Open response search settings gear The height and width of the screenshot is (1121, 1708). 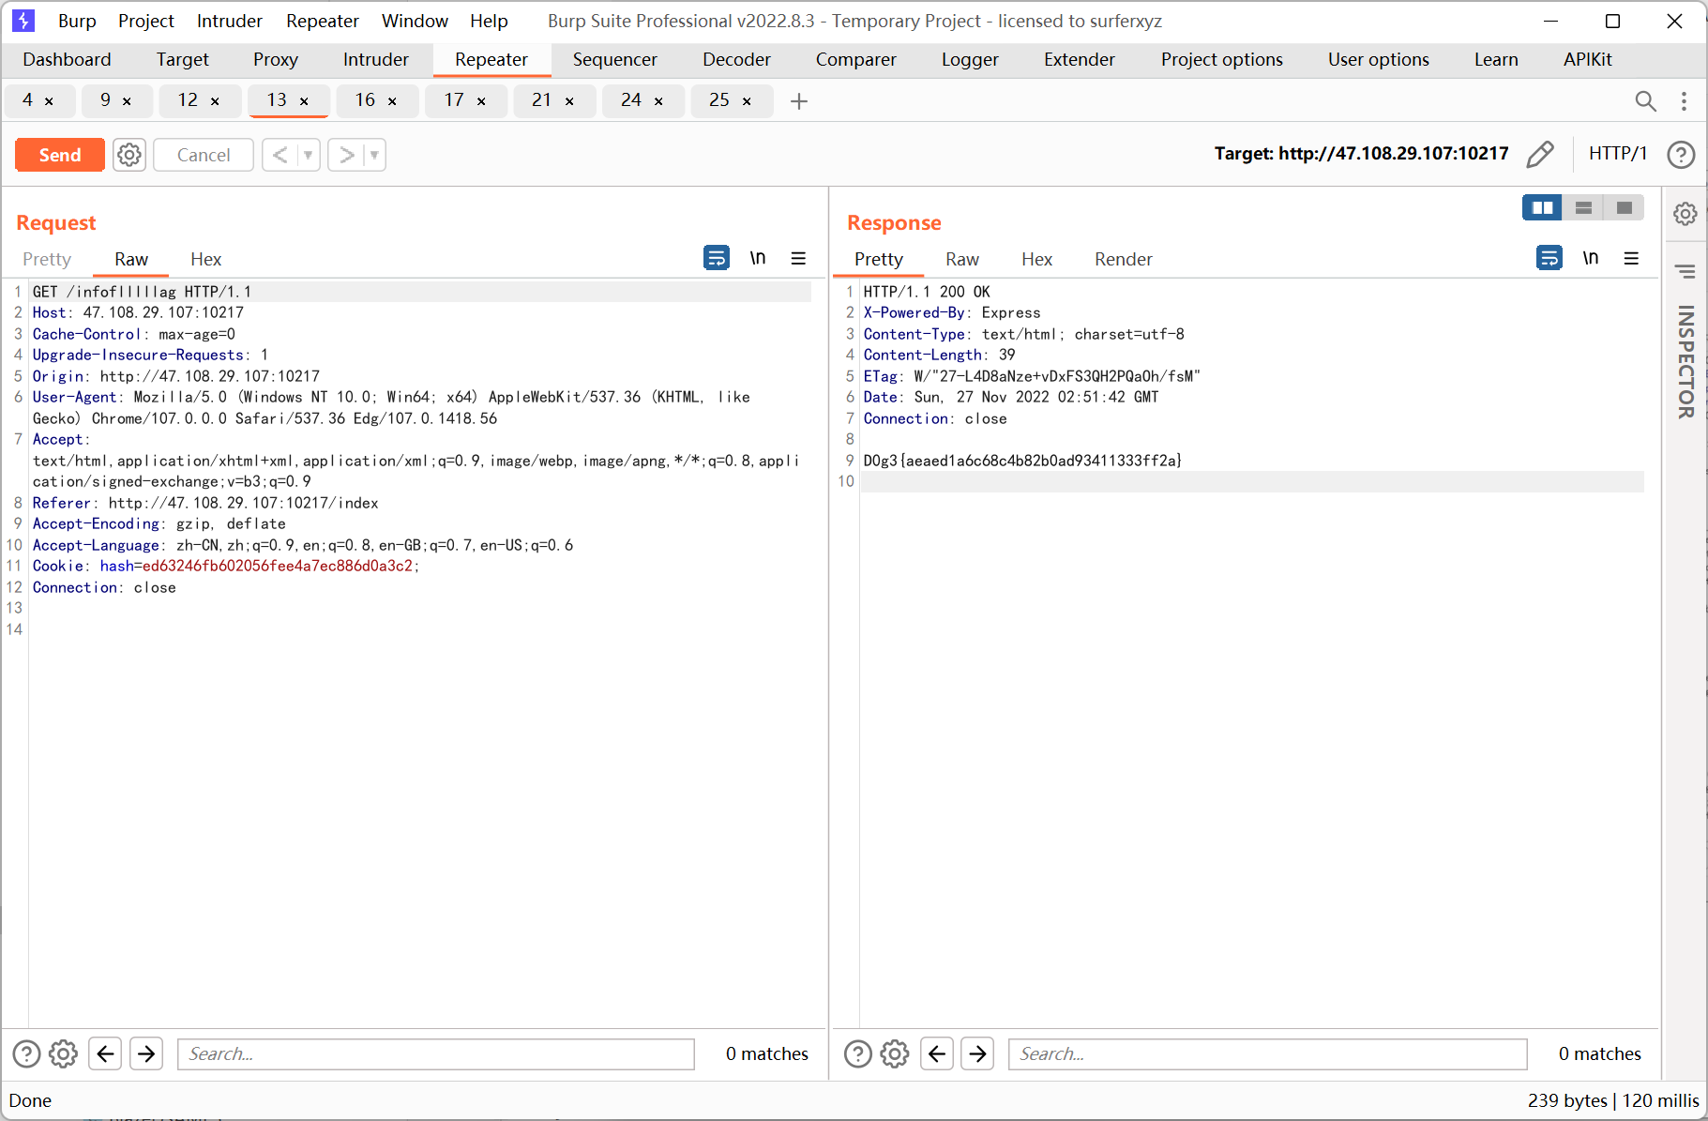[895, 1053]
